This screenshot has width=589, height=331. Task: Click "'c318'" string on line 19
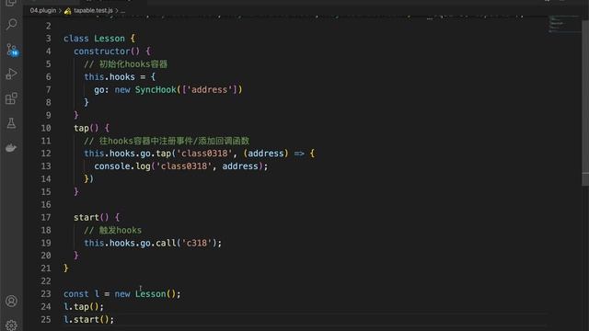point(196,243)
